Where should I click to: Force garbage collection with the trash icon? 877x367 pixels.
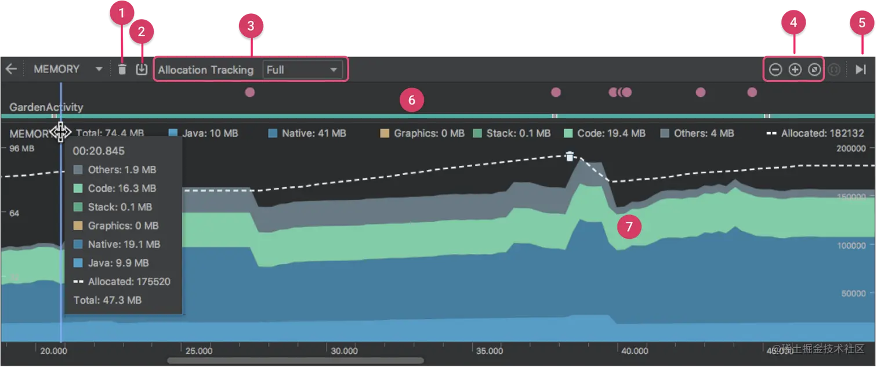coord(122,70)
